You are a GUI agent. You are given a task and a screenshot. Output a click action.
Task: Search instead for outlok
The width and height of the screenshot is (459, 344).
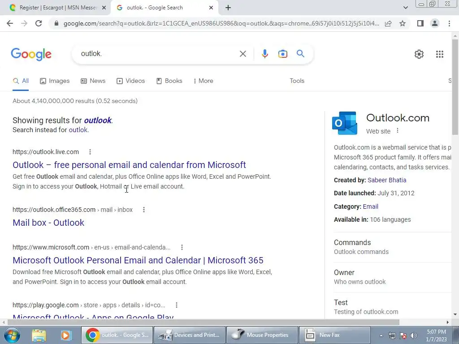tap(78, 130)
